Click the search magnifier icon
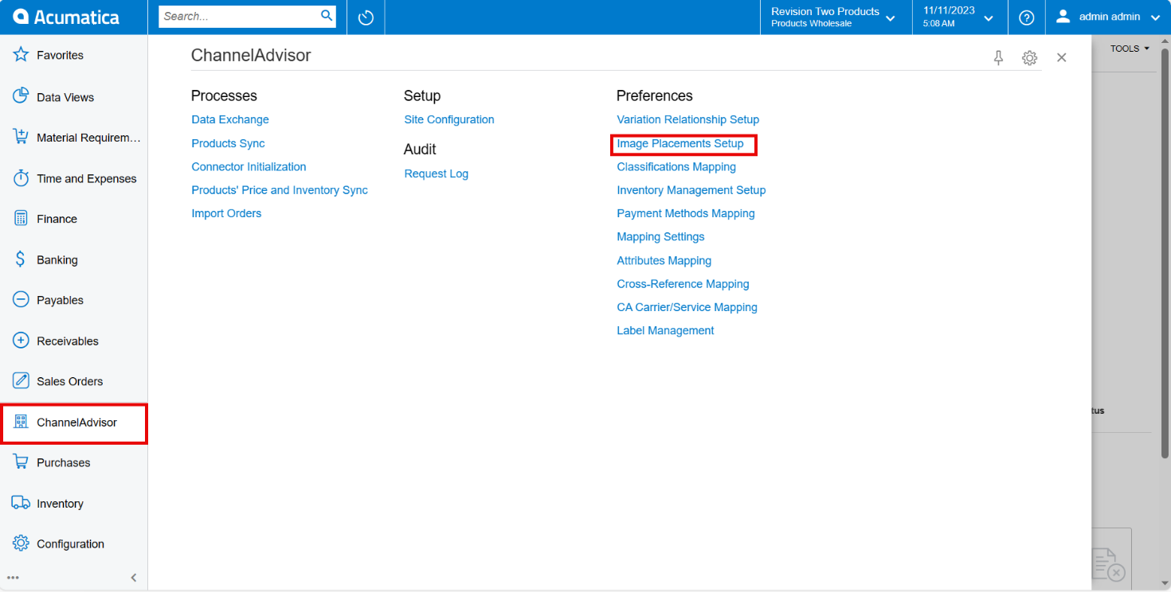Image resolution: width=1171 pixels, height=592 pixels. coord(326,16)
